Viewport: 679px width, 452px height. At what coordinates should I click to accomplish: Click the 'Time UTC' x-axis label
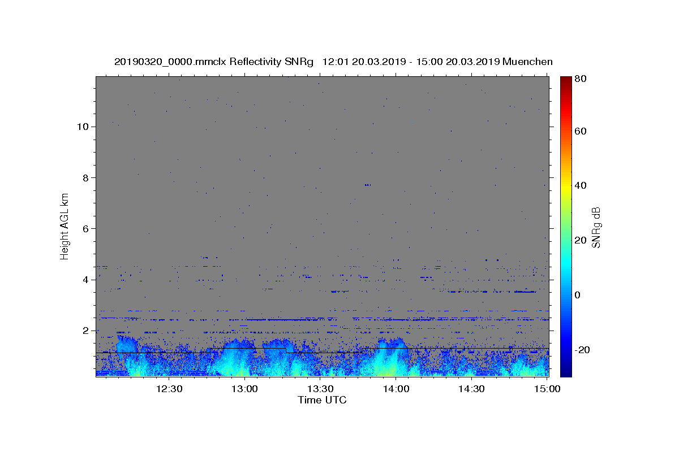pos(322,400)
